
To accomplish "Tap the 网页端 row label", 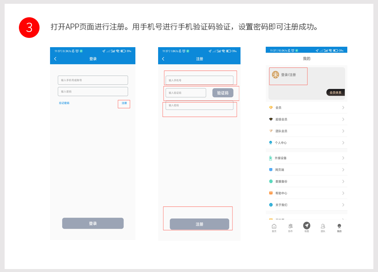I will [x=280, y=170].
